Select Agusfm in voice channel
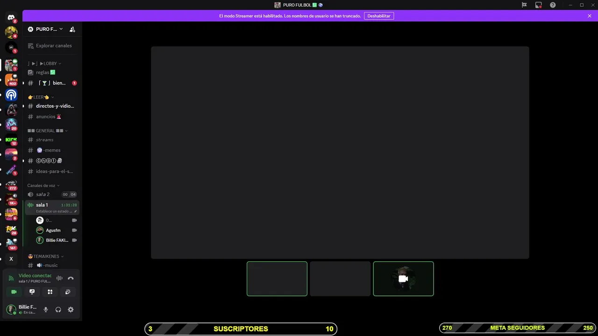This screenshot has width=598, height=336. click(57, 230)
